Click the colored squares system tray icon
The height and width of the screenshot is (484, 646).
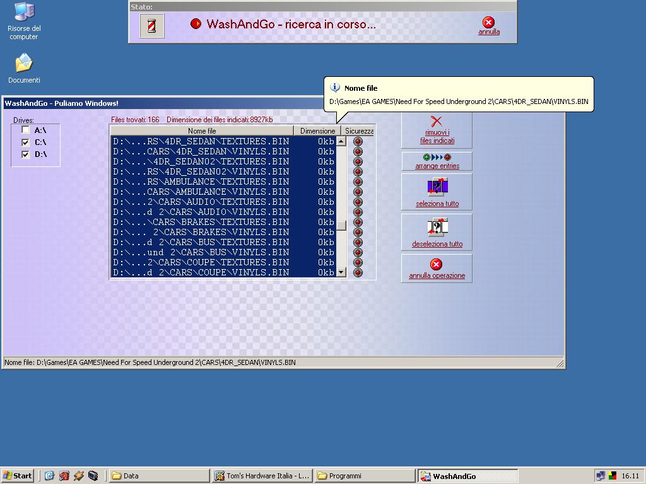click(x=613, y=476)
